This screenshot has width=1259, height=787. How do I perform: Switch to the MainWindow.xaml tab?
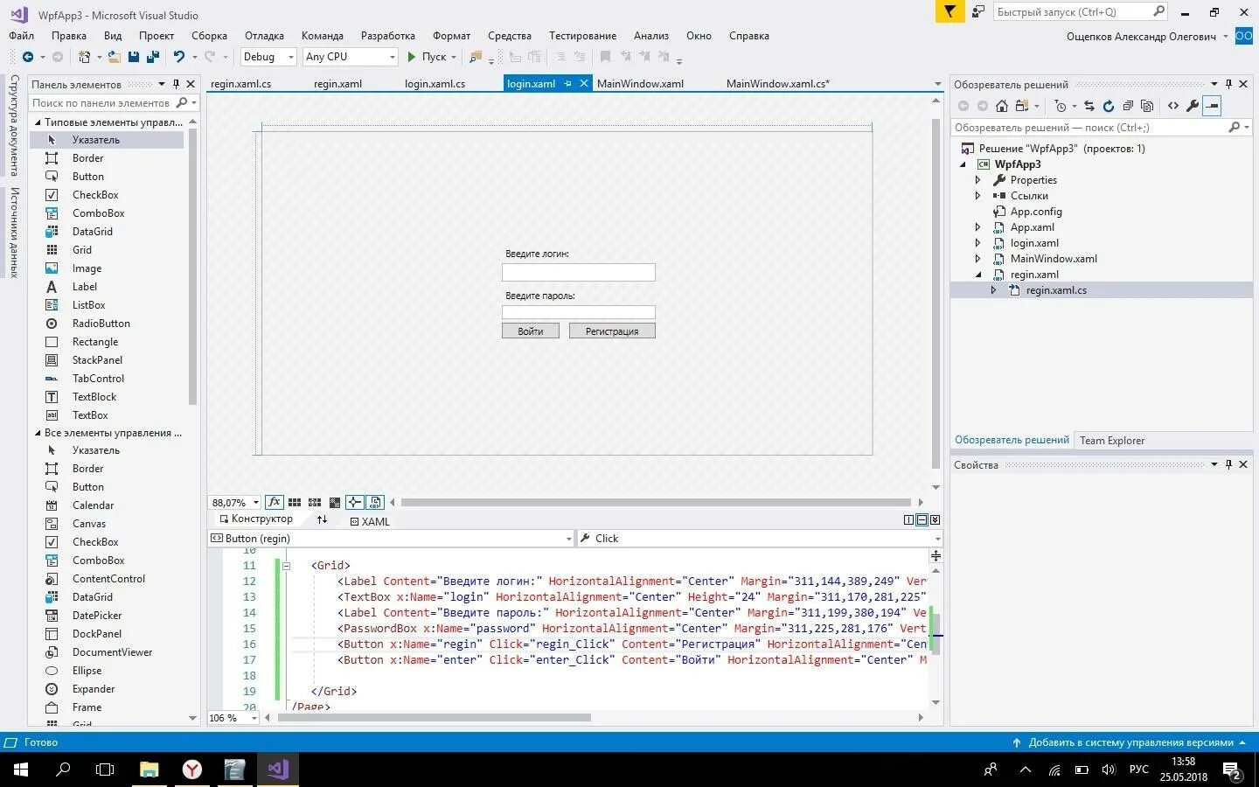640,84
